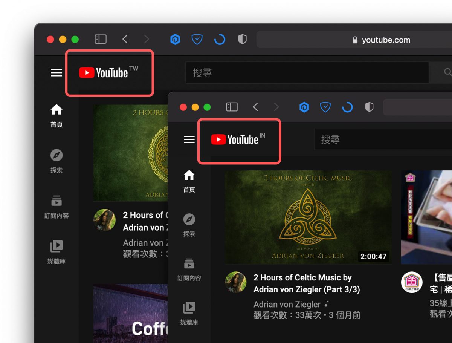Open real estate video thumbnail, front window
Image resolution: width=452 pixels, height=343 pixels.
(x=426, y=217)
